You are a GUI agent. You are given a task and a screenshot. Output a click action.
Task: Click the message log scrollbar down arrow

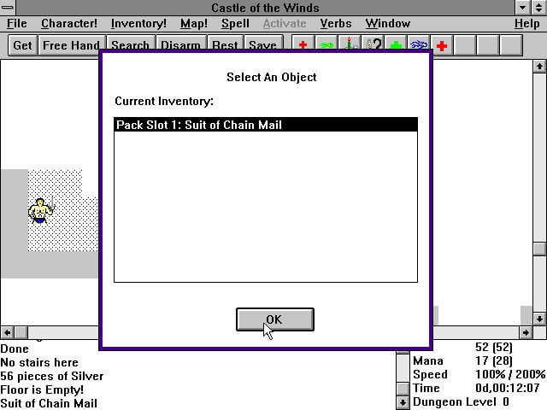pyautogui.click(x=403, y=402)
